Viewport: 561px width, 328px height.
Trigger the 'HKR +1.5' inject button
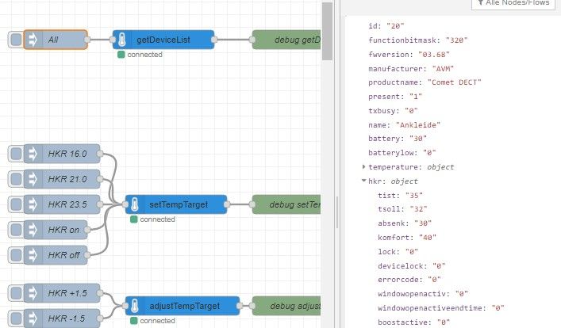[16, 293]
